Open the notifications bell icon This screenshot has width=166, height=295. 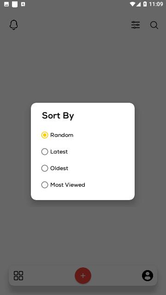[13, 25]
